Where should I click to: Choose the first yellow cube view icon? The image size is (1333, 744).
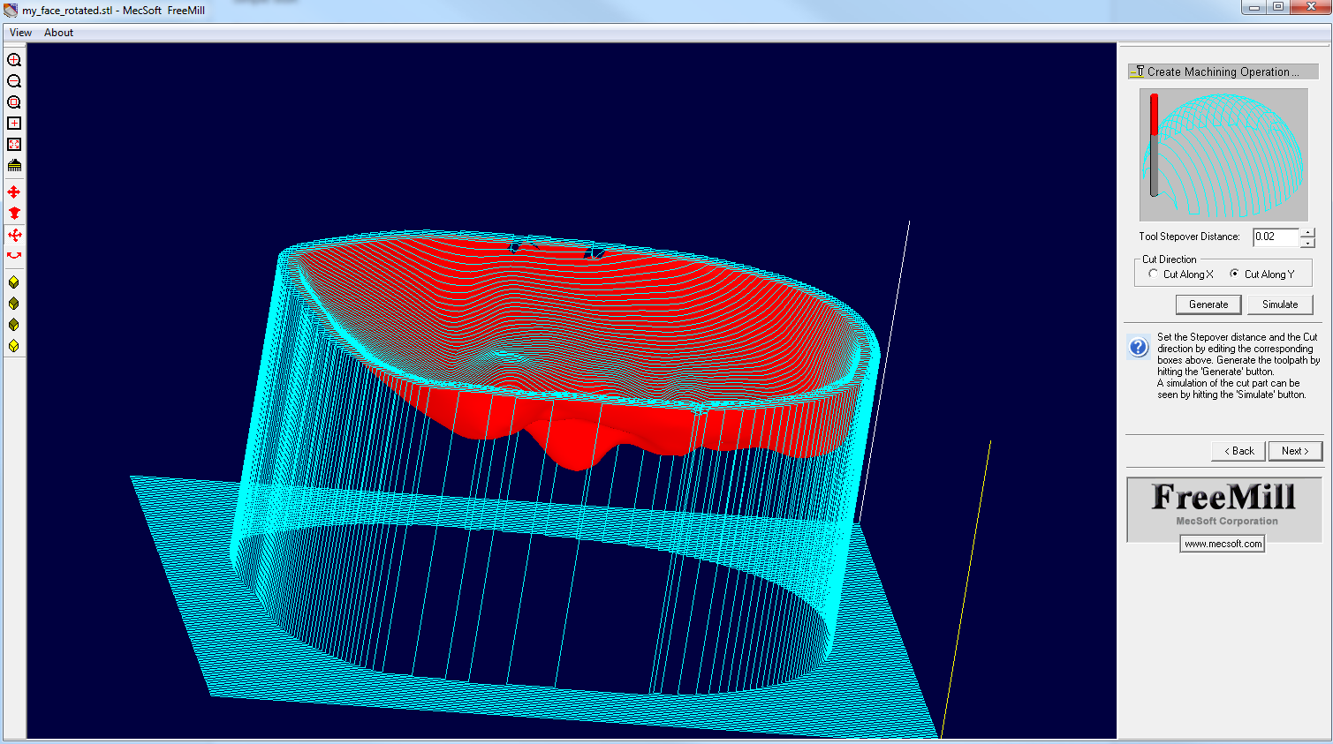pyautogui.click(x=14, y=282)
